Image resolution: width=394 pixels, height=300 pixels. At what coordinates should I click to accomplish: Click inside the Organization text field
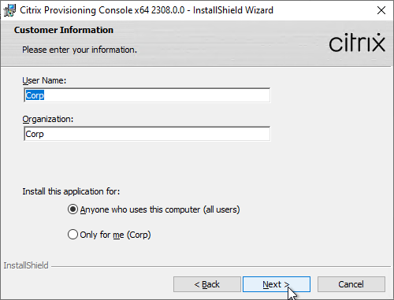point(147,134)
